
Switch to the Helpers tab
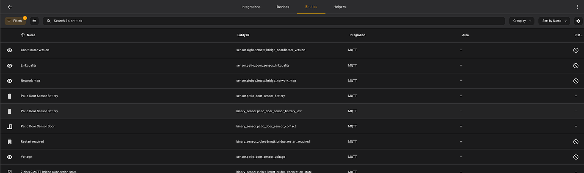[339, 7]
